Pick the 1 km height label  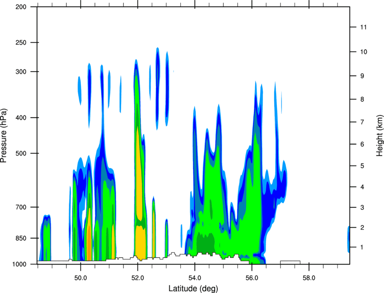click(x=362, y=247)
